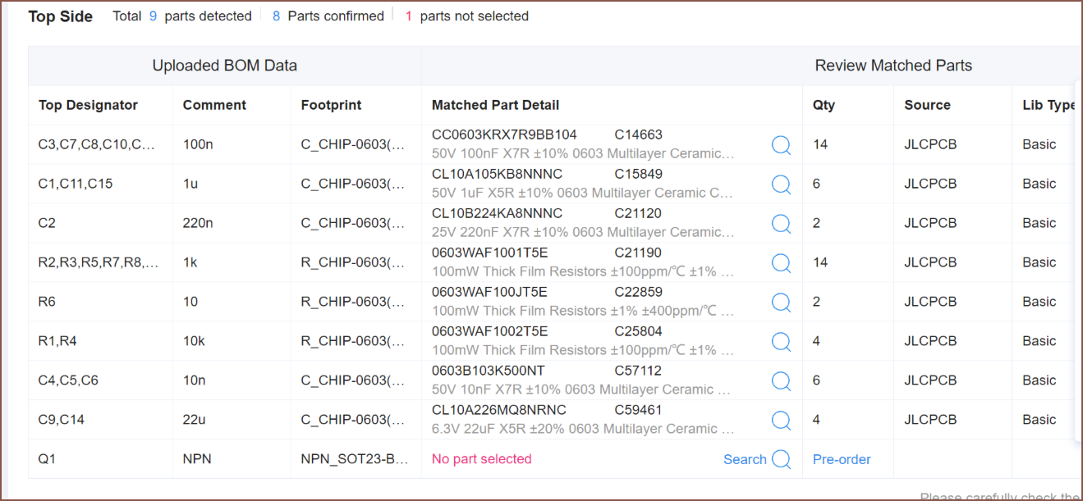The height and width of the screenshot is (501, 1083).
Task: Click search icon for 0603WAF1001T5E resistor
Action: (x=781, y=263)
